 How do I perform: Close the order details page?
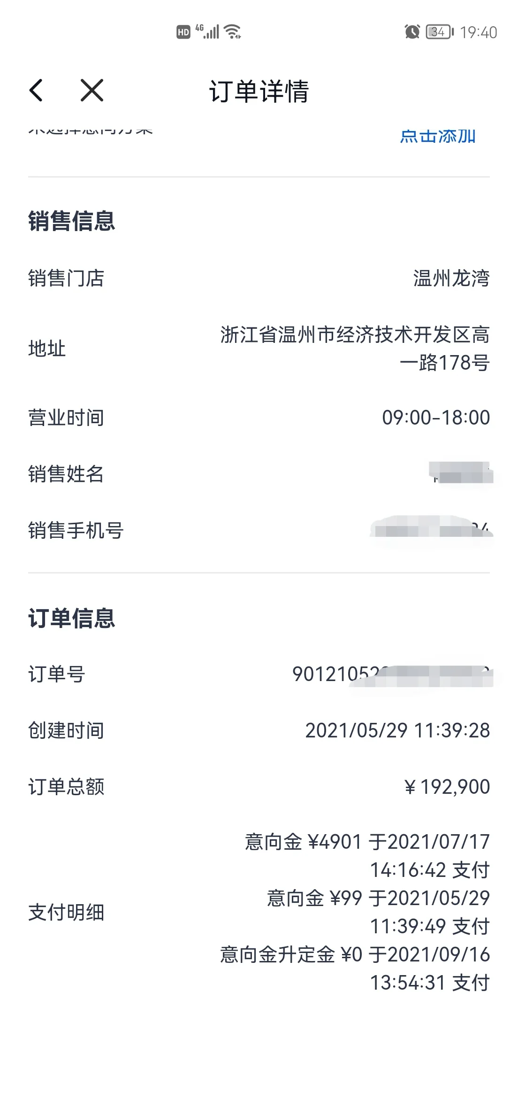point(92,90)
